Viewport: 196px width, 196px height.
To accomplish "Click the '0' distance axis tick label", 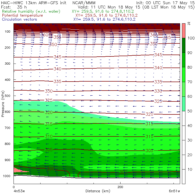I will (x=14, y=187).
